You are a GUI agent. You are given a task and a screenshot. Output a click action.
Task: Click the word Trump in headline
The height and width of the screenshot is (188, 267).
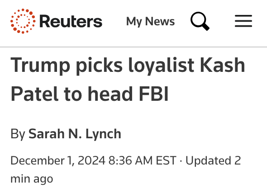click(40, 66)
